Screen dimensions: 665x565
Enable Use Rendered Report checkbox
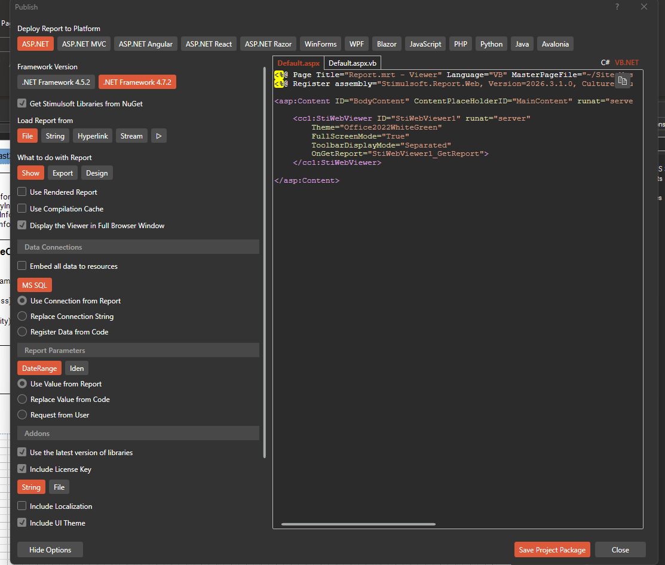coord(22,192)
